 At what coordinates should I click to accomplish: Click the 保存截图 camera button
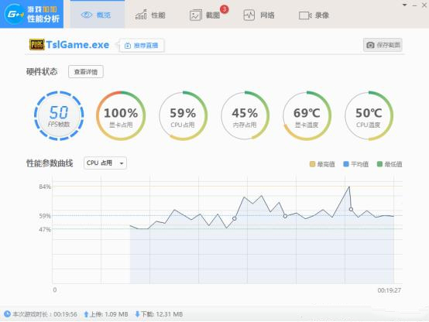point(383,45)
